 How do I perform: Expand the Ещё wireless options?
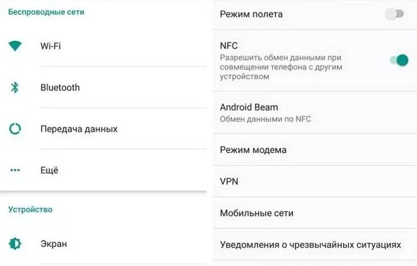pos(103,170)
